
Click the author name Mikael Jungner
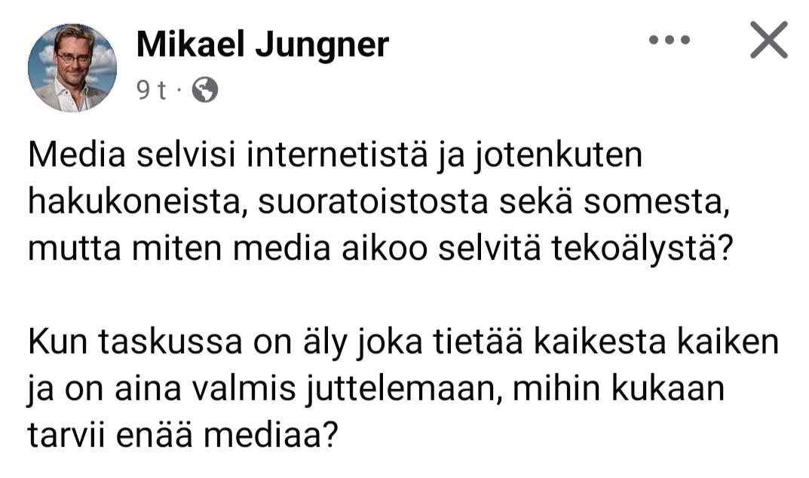pyautogui.click(x=262, y=46)
